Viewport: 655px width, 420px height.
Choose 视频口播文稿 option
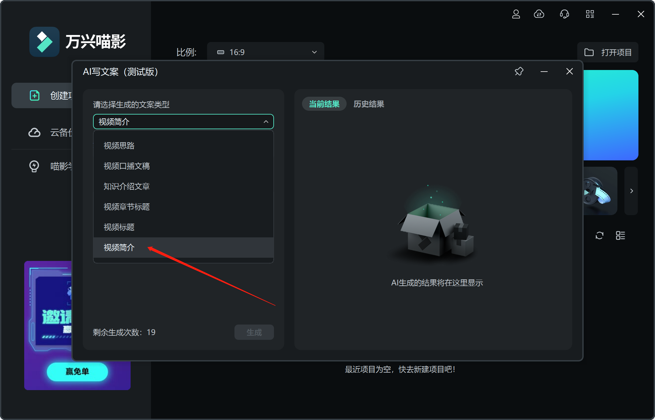[126, 166]
